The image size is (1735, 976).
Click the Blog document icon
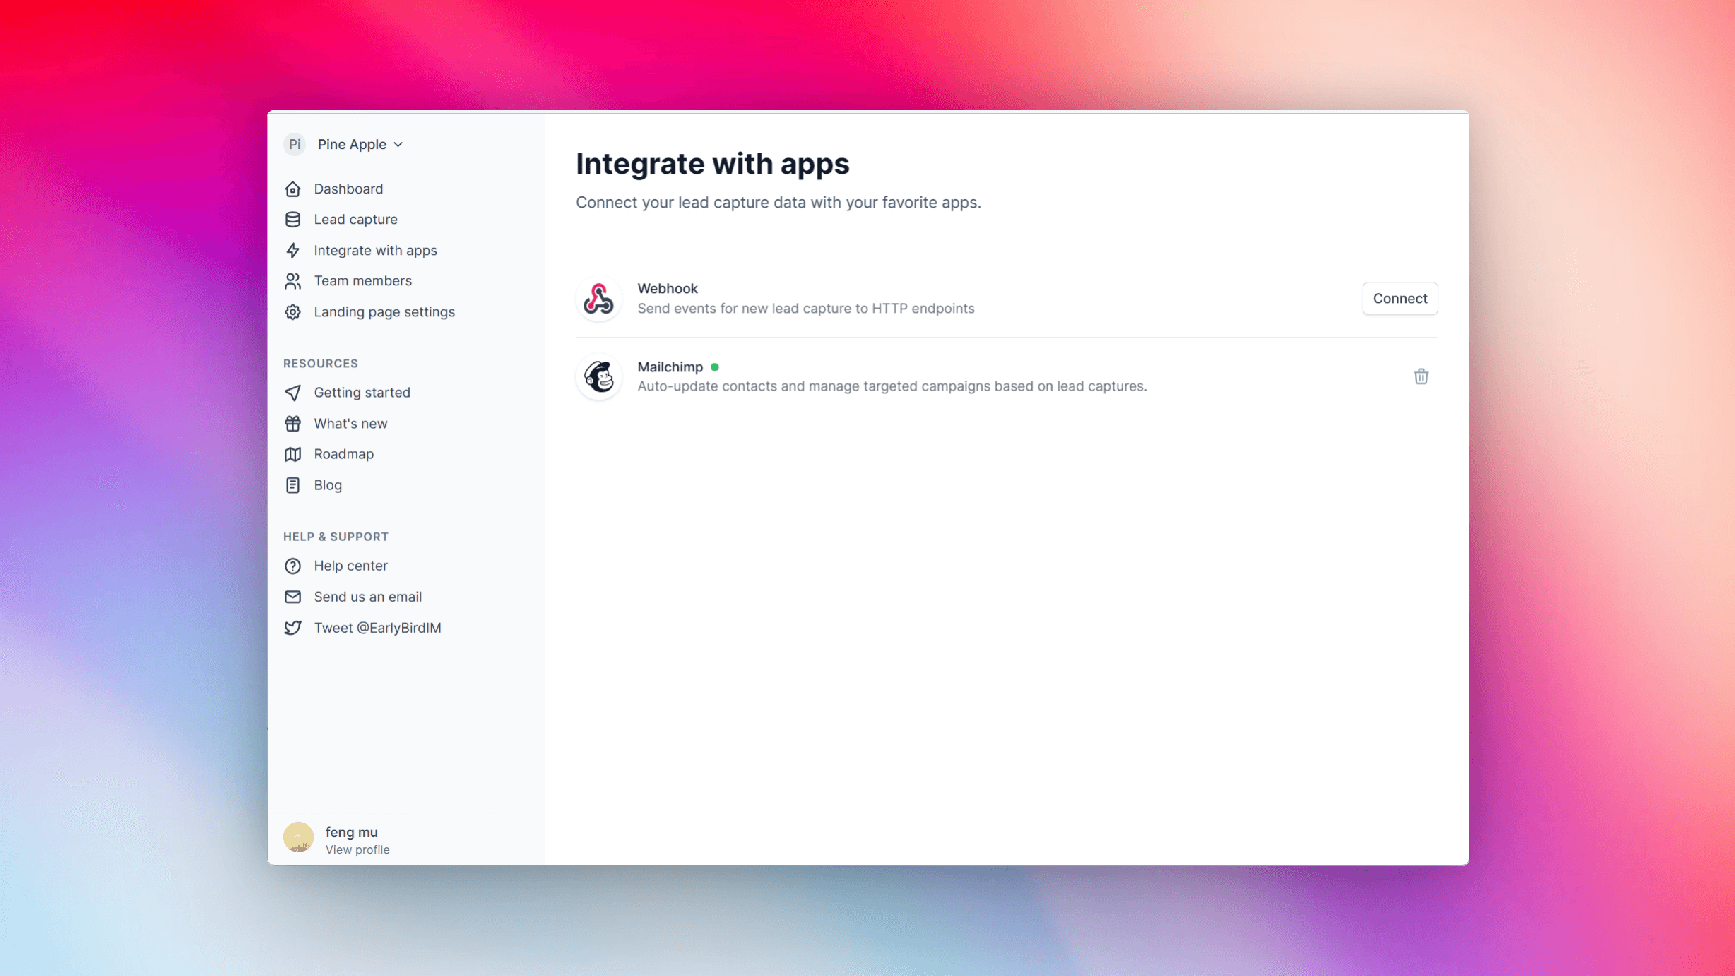(292, 485)
